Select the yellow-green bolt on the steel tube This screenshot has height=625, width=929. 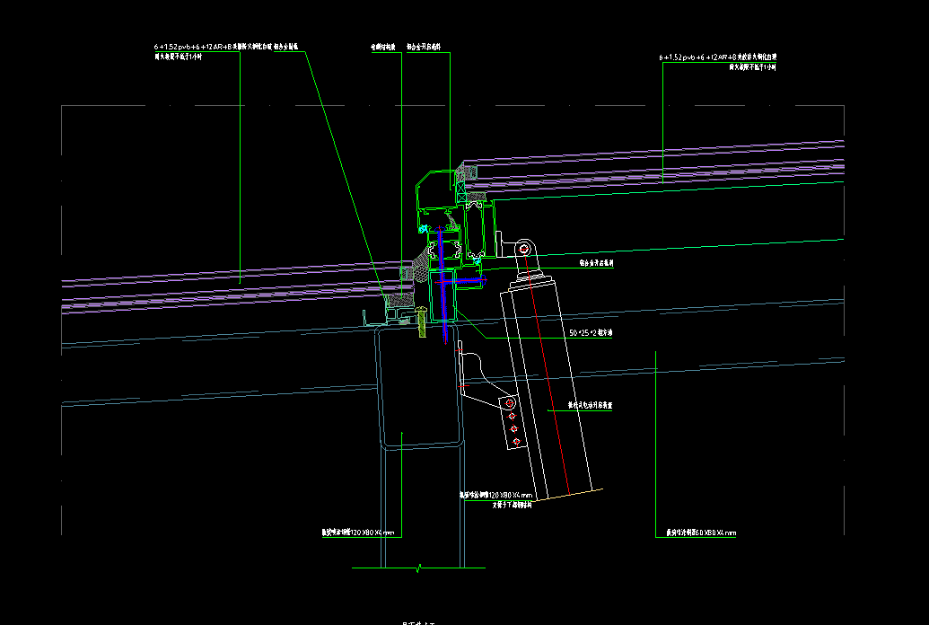(421, 322)
